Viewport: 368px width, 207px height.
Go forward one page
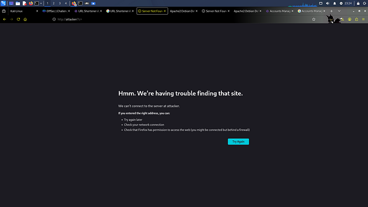coord(11,19)
